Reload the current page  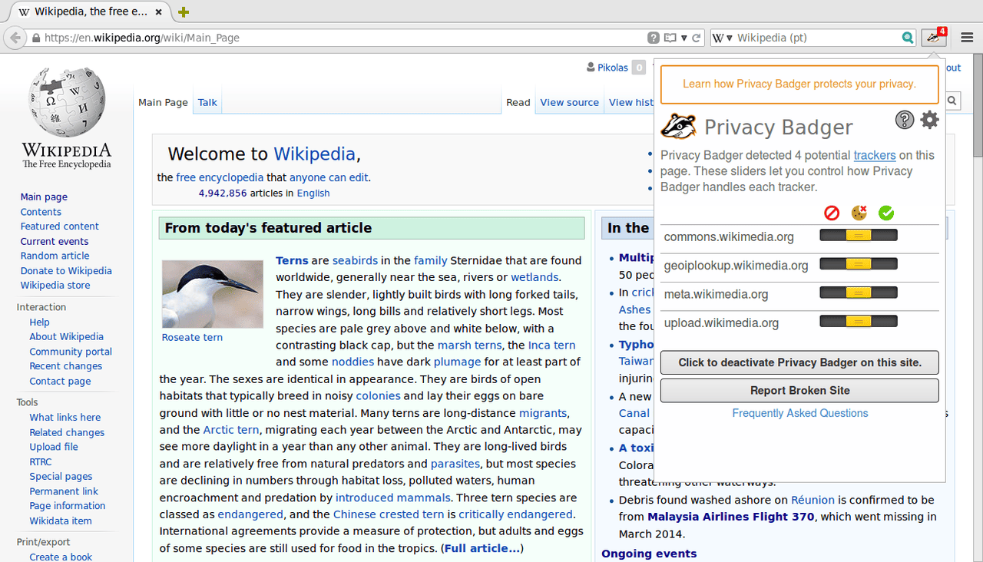(695, 37)
